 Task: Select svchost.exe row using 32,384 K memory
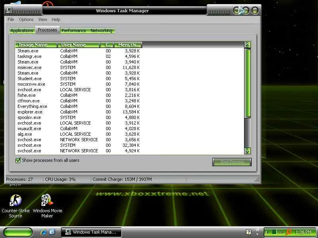click(79, 145)
